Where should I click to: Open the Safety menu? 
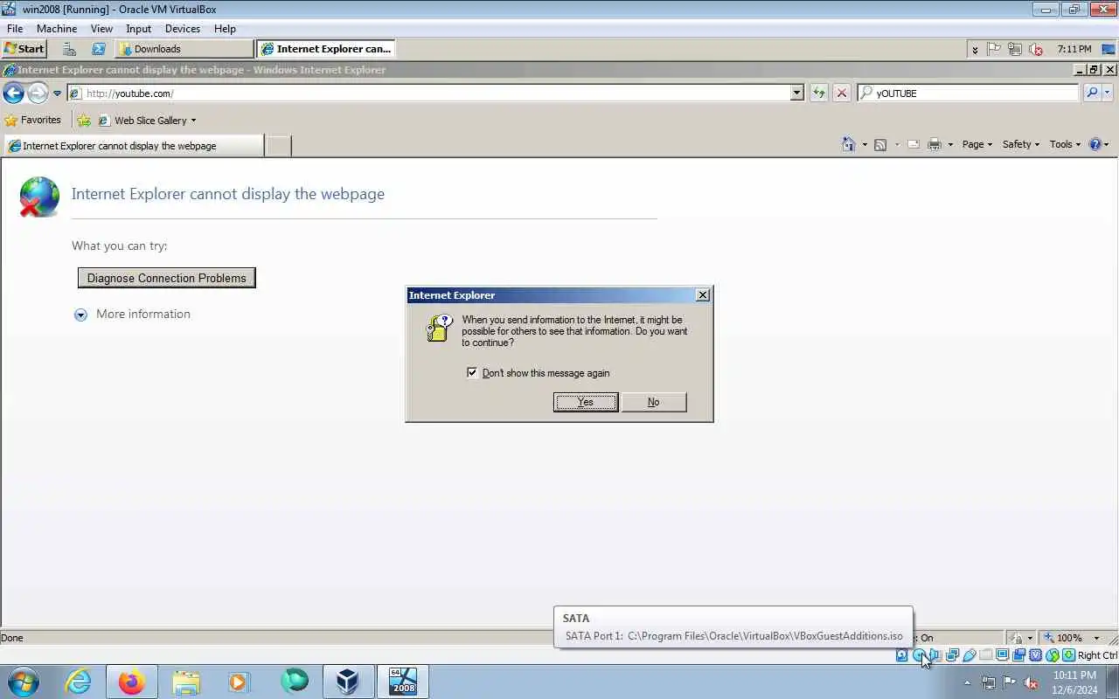pyautogui.click(x=1020, y=144)
